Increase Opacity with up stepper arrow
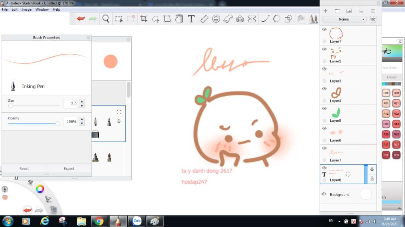 click(x=82, y=119)
